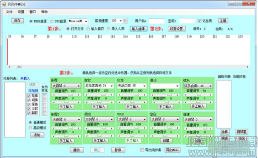Expand the 歌曲速度 tempo dropdown
258x158 pixels.
pyautogui.click(x=121, y=21)
